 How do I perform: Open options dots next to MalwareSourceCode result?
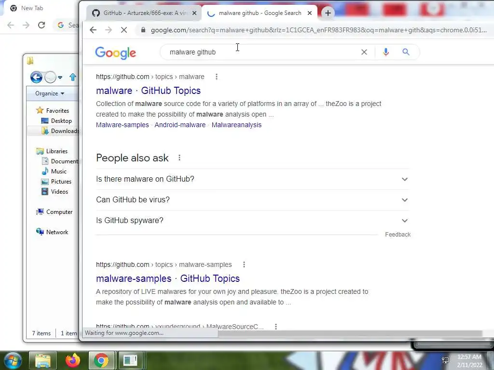(x=275, y=326)
